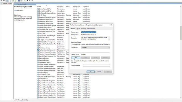This screenshot has height=102, width=182.
Task: Select the Encrypting File System (EFS) row
Action: pyautogui.click(x=53, y=40)
